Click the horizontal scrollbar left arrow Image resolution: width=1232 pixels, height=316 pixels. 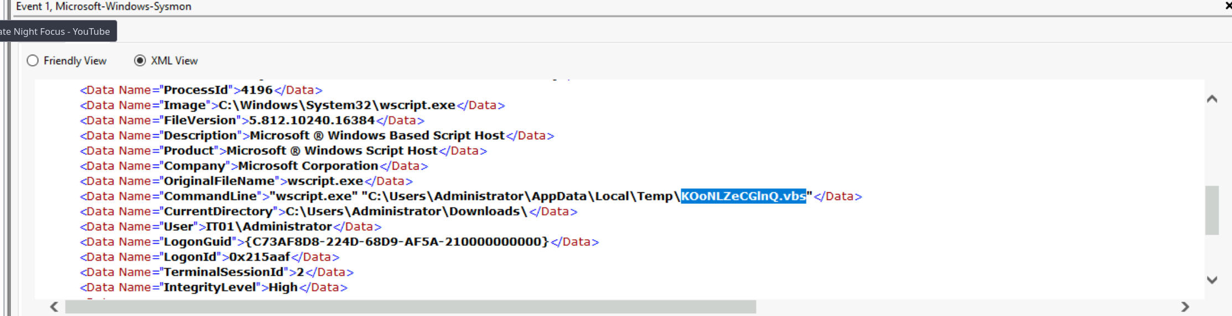click(54, 307)
